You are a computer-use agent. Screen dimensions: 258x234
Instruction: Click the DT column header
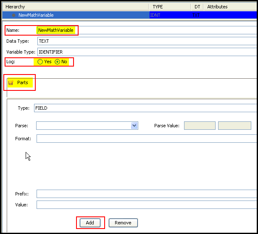pos(197,7)
